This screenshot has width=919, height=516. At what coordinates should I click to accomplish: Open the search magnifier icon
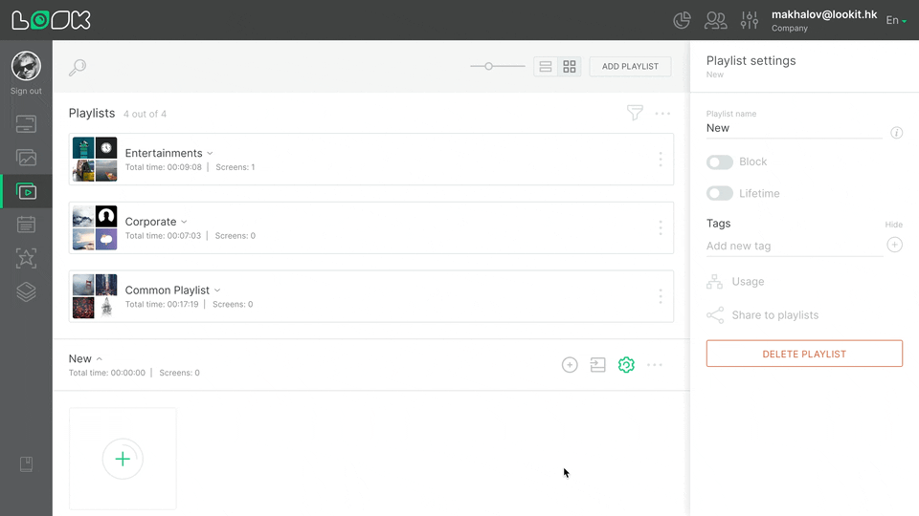coord(78,67)
